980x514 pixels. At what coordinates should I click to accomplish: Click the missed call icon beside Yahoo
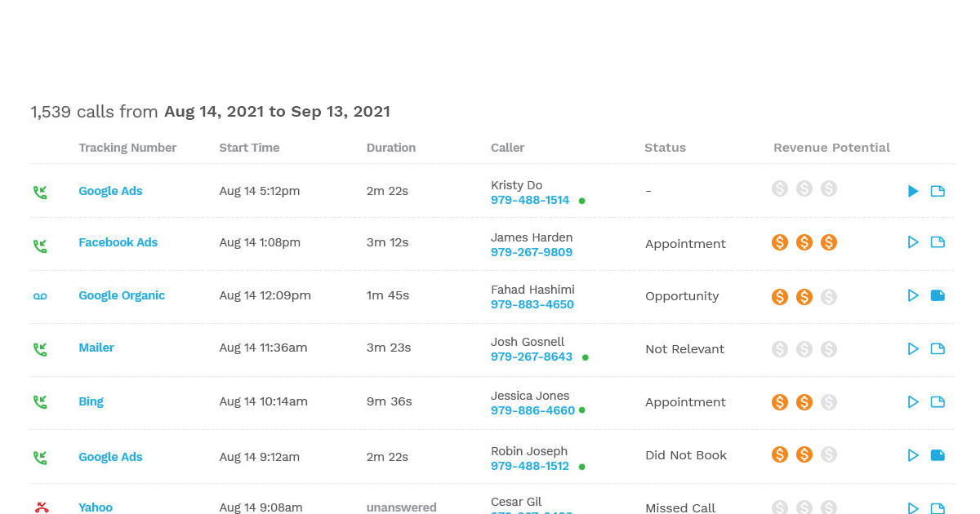42,507
